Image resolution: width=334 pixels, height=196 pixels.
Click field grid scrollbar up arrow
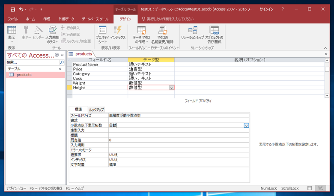pos(327,60)
